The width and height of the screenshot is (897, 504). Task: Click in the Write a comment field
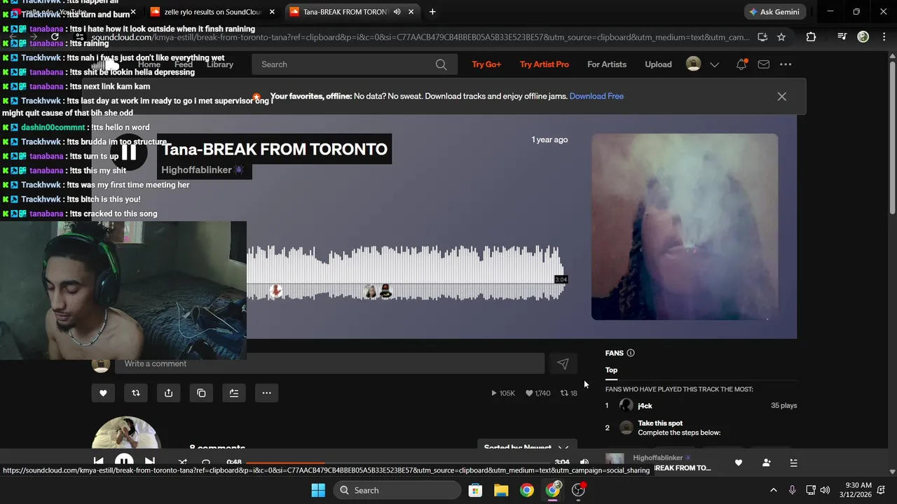pyautogui.click(x=330, y=363)
